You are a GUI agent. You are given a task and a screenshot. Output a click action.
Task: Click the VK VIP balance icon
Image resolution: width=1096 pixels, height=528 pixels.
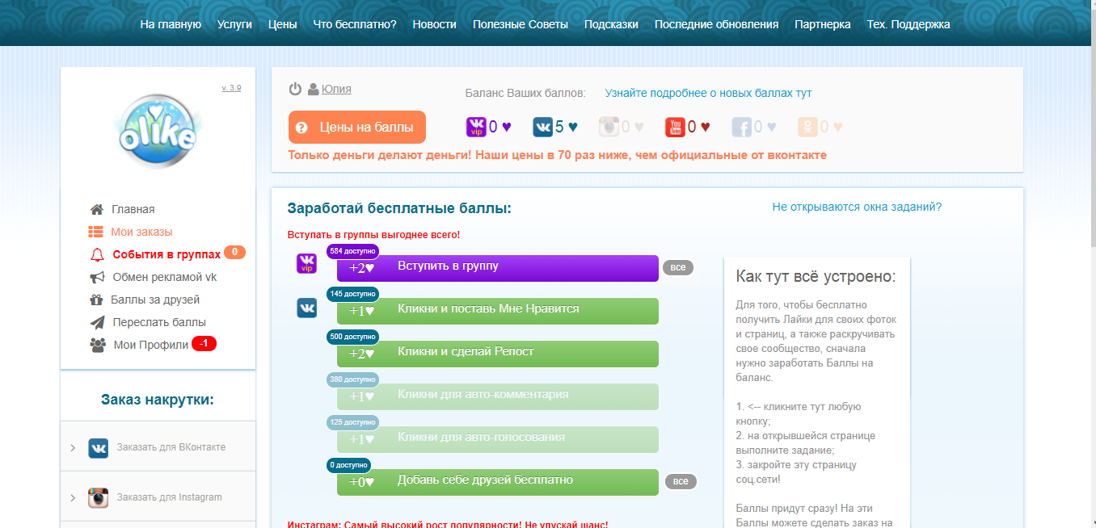pos(476,127)
